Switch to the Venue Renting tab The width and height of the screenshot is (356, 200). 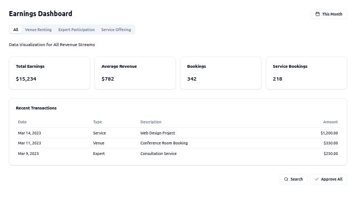click(38, 29)
